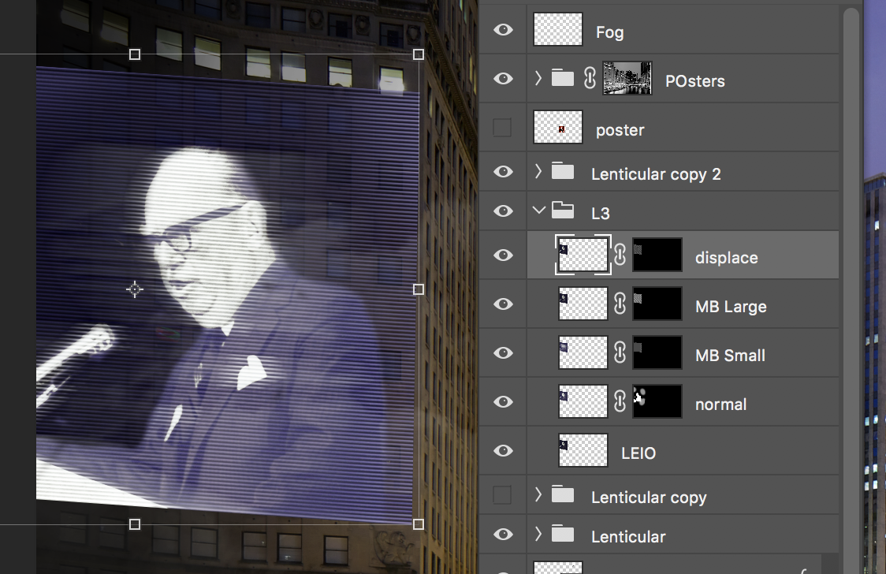Click the transform reference point crosshair
The width and height of the screenshot is (886, 574).
[135, 289]
